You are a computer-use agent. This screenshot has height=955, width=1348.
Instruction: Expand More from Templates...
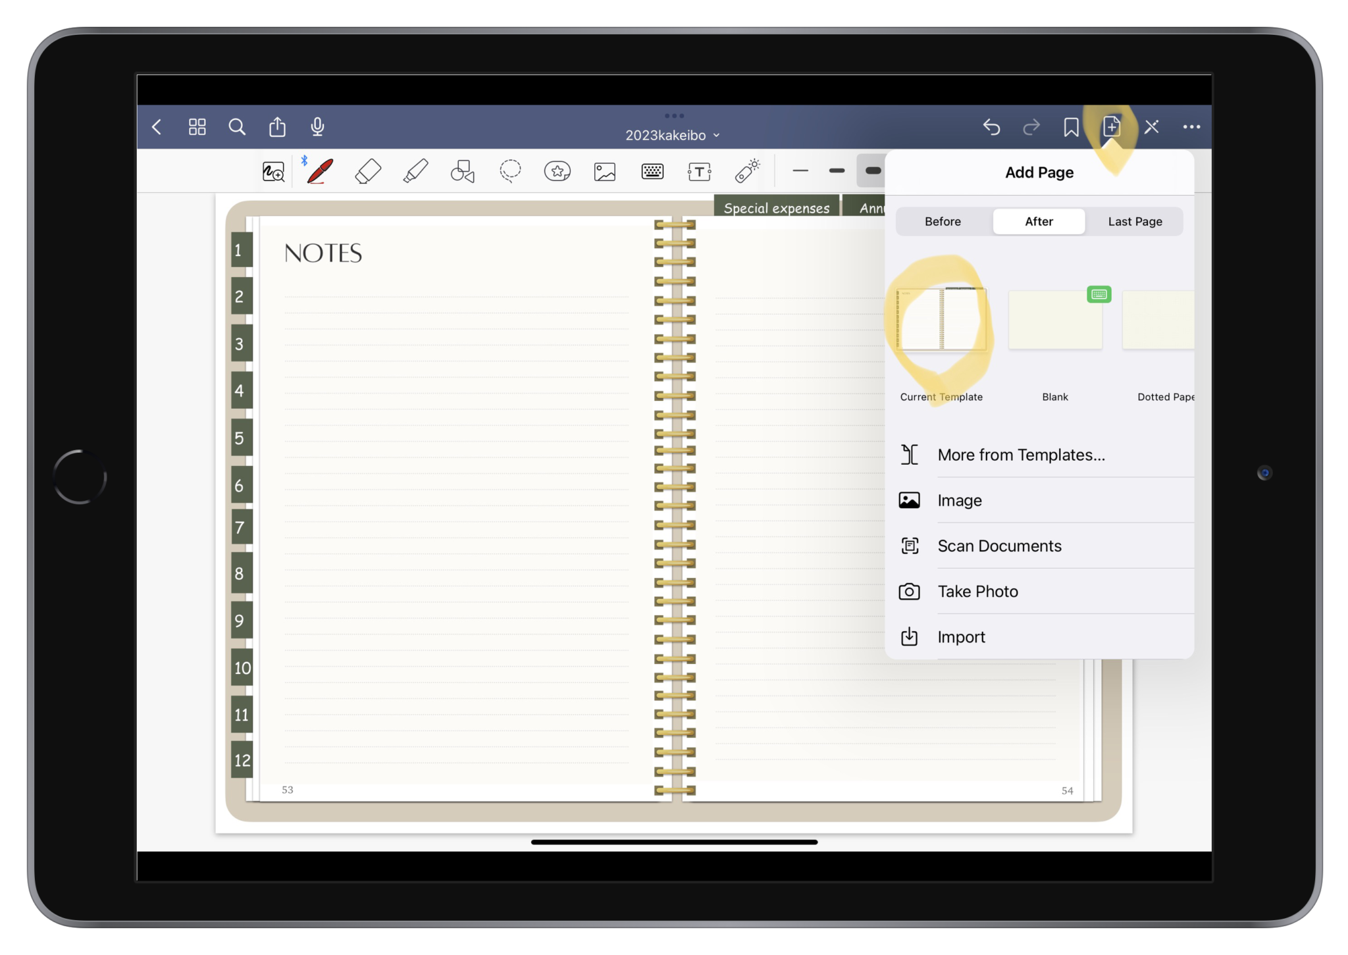[1021, 454]
